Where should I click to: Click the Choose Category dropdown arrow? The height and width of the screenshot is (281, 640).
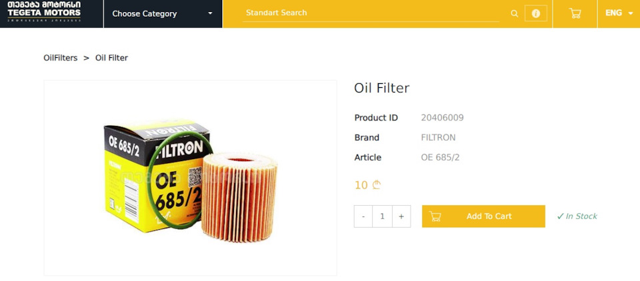pos(211,13)
